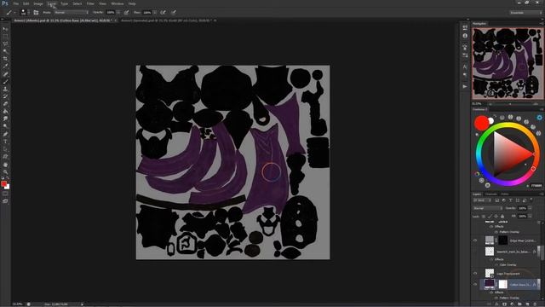Select the Hand tool
The width and height of the screenshot is (545, 307).
click(5, 165)
